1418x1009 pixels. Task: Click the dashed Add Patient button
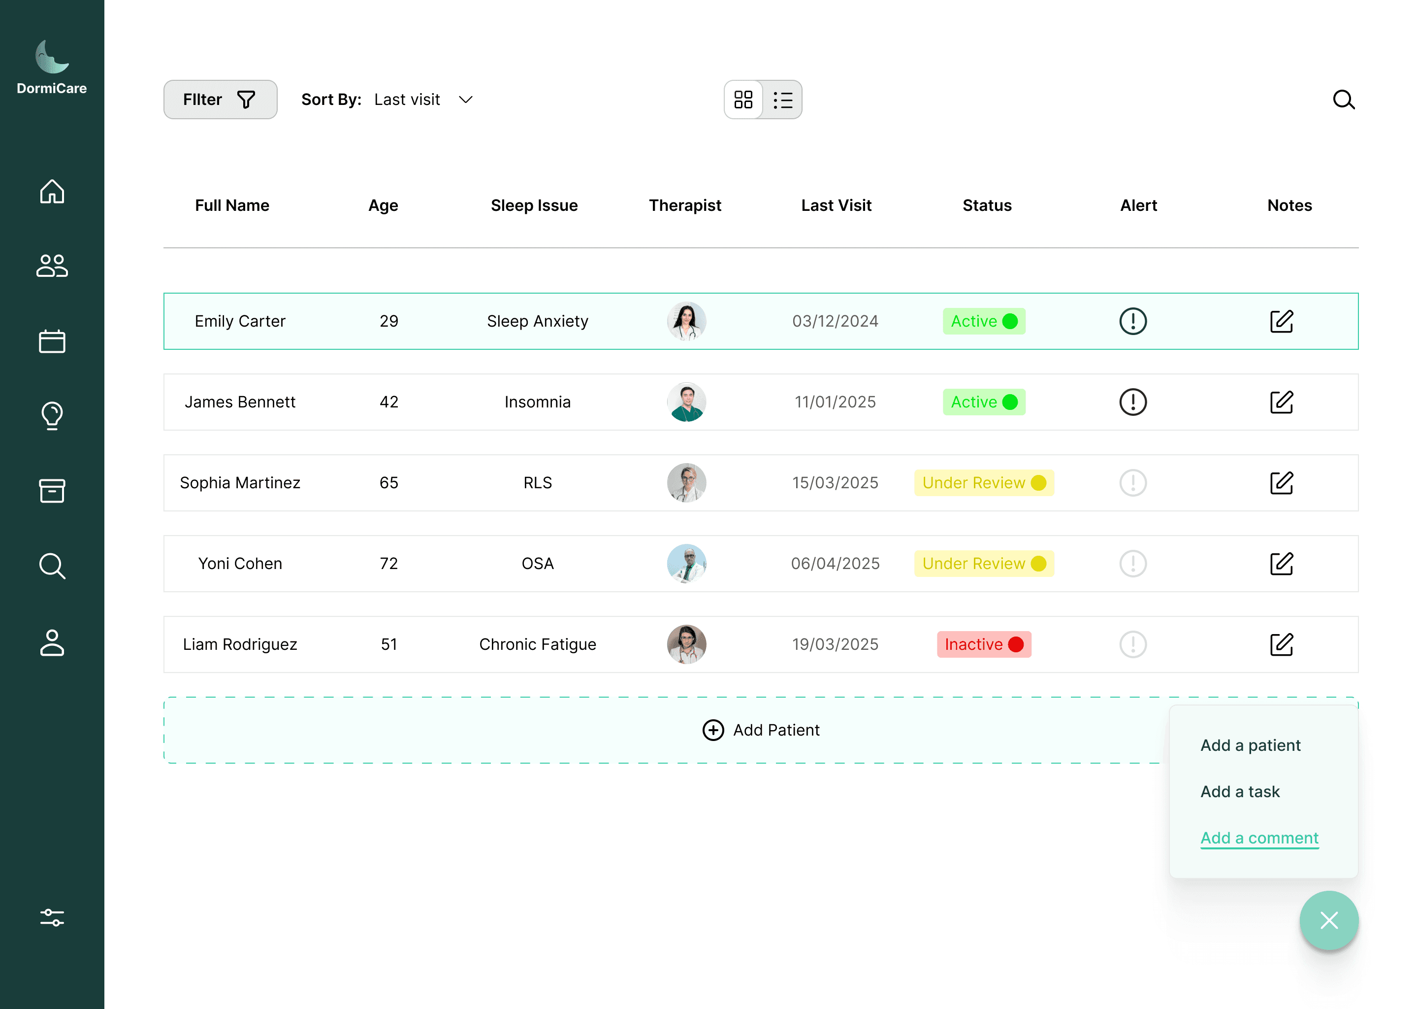click(761, 730)
